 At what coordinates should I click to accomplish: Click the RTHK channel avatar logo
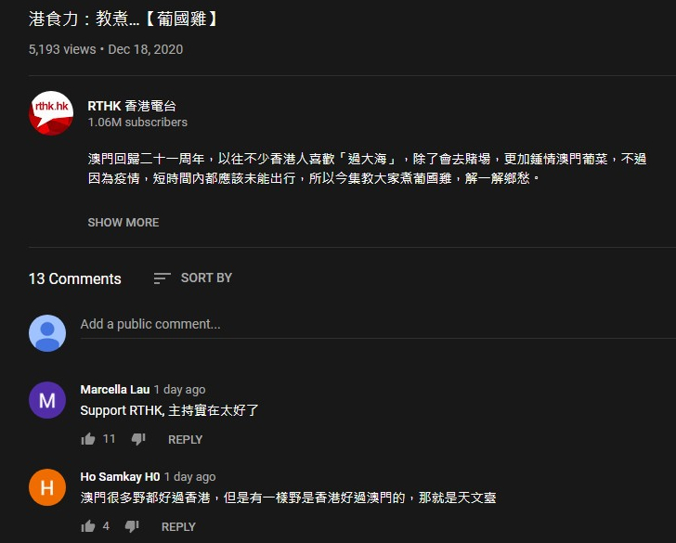[x=51, y=113]
